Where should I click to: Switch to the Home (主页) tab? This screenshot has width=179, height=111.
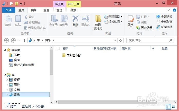point(21,10)
